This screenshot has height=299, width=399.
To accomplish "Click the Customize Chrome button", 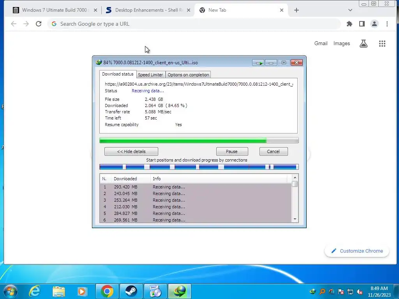I will click(357, 251).
